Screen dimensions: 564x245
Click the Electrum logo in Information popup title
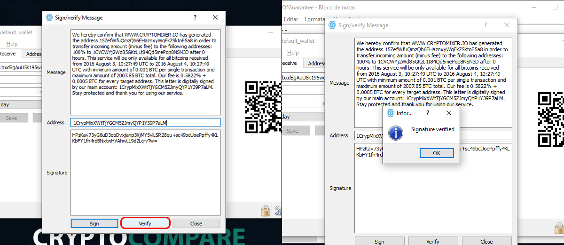390,113
